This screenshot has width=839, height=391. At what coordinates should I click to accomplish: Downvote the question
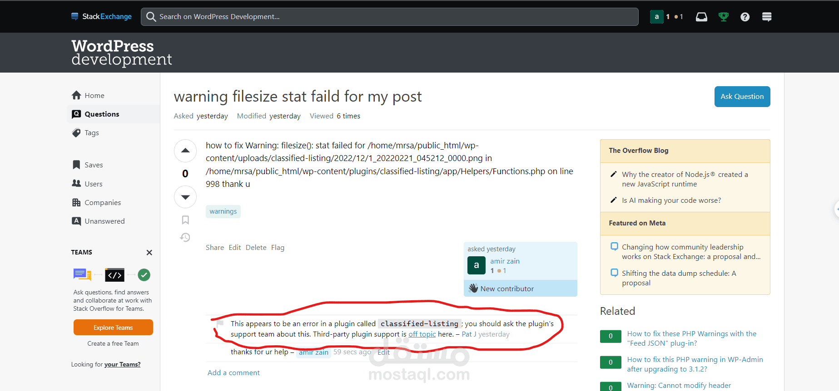coord(185,197)
